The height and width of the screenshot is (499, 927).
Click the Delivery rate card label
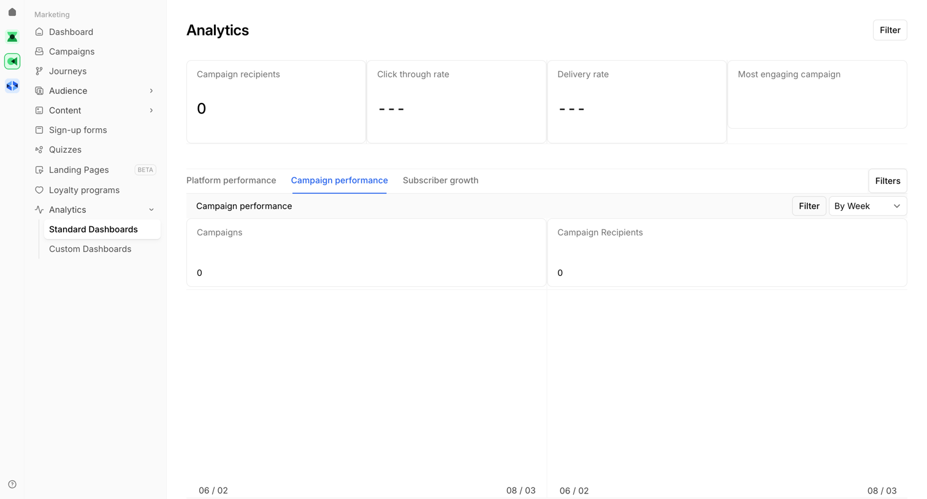click(583, 74)
